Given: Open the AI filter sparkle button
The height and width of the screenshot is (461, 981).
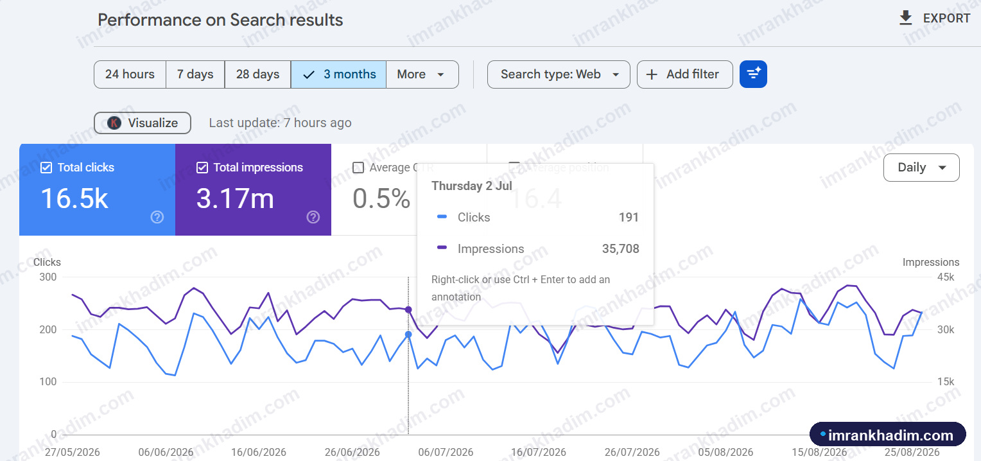Looking at the screenshot, I should pos(753,74).
